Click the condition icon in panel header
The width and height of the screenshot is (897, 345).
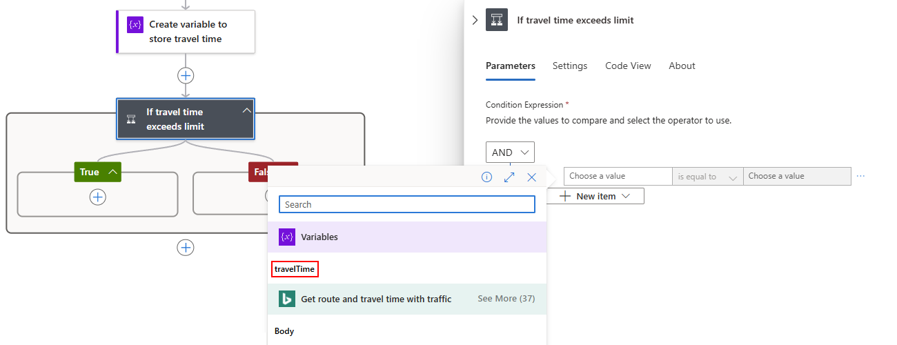coord(497,20)
